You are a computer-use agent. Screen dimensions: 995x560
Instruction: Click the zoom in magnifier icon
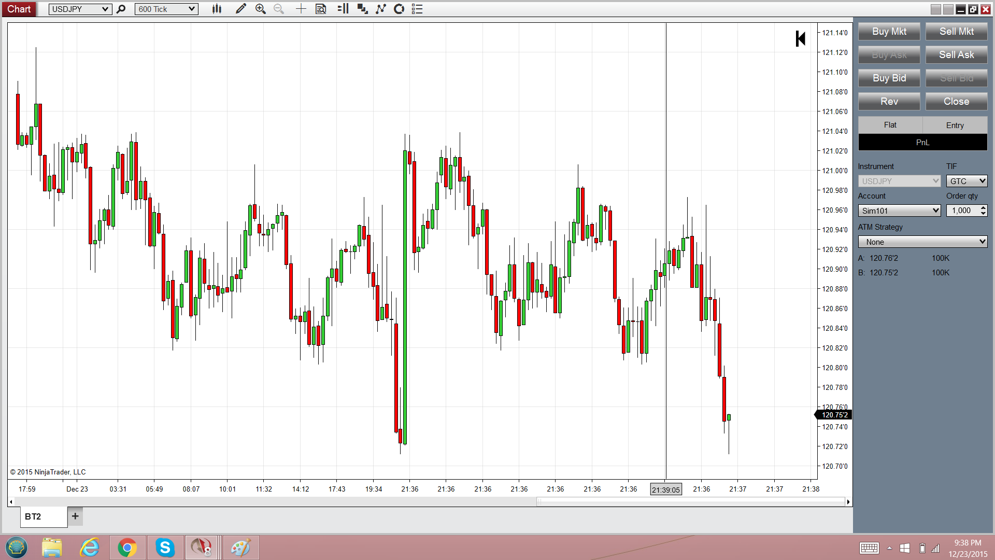pyautogui.click(x=260, y=9)
